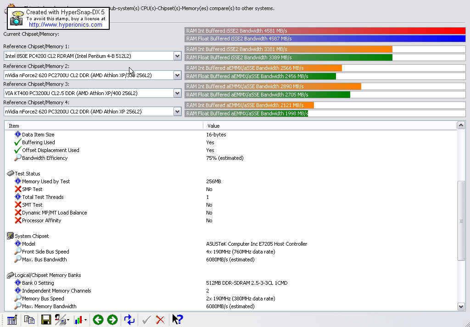Open Reference Chipset/Memory 1 dropdown (Intel 850E)
This screenshot has width=470, height=327.
point(177,56)
